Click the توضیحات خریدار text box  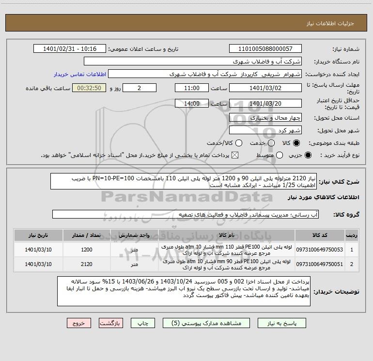184,291
